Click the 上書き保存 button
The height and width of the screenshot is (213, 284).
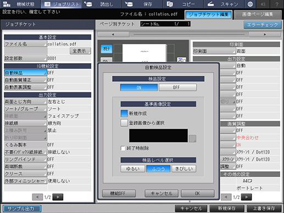tap(264, 209)
